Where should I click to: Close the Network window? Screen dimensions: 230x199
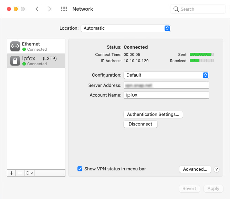pyautogui.click(x=9, y=9)
